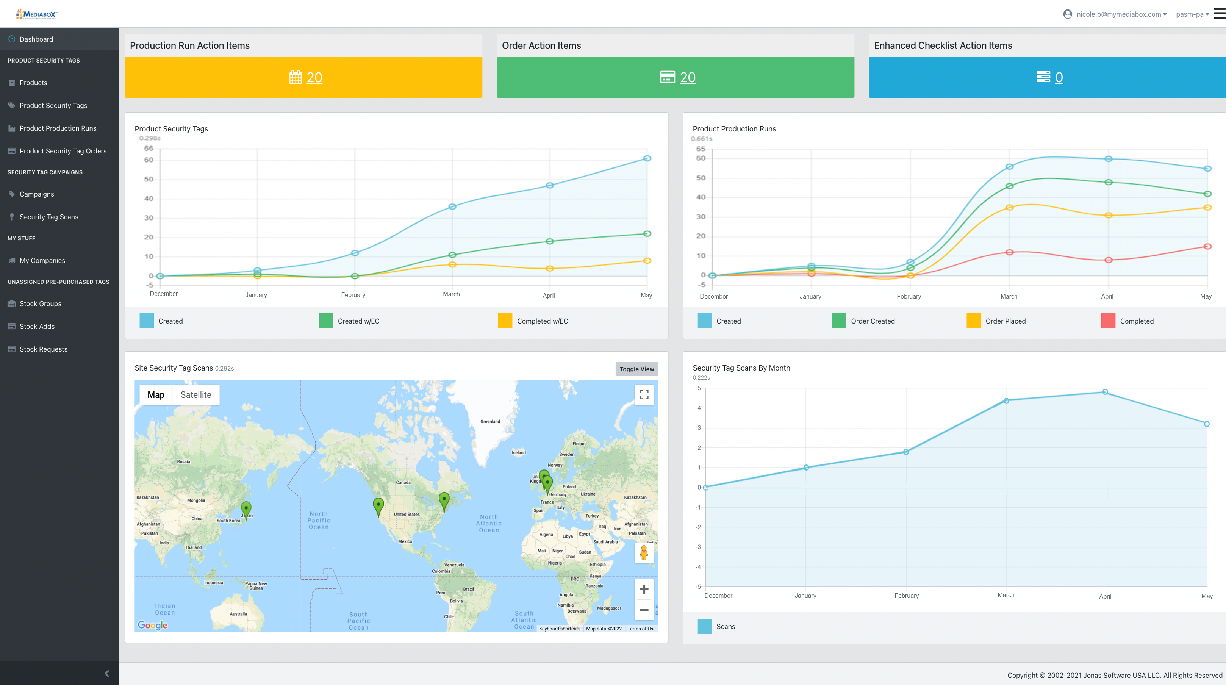Click the Product Security Tag Orders icon
This screenshot has height=685, width=1226.
[x=12, y=151]
